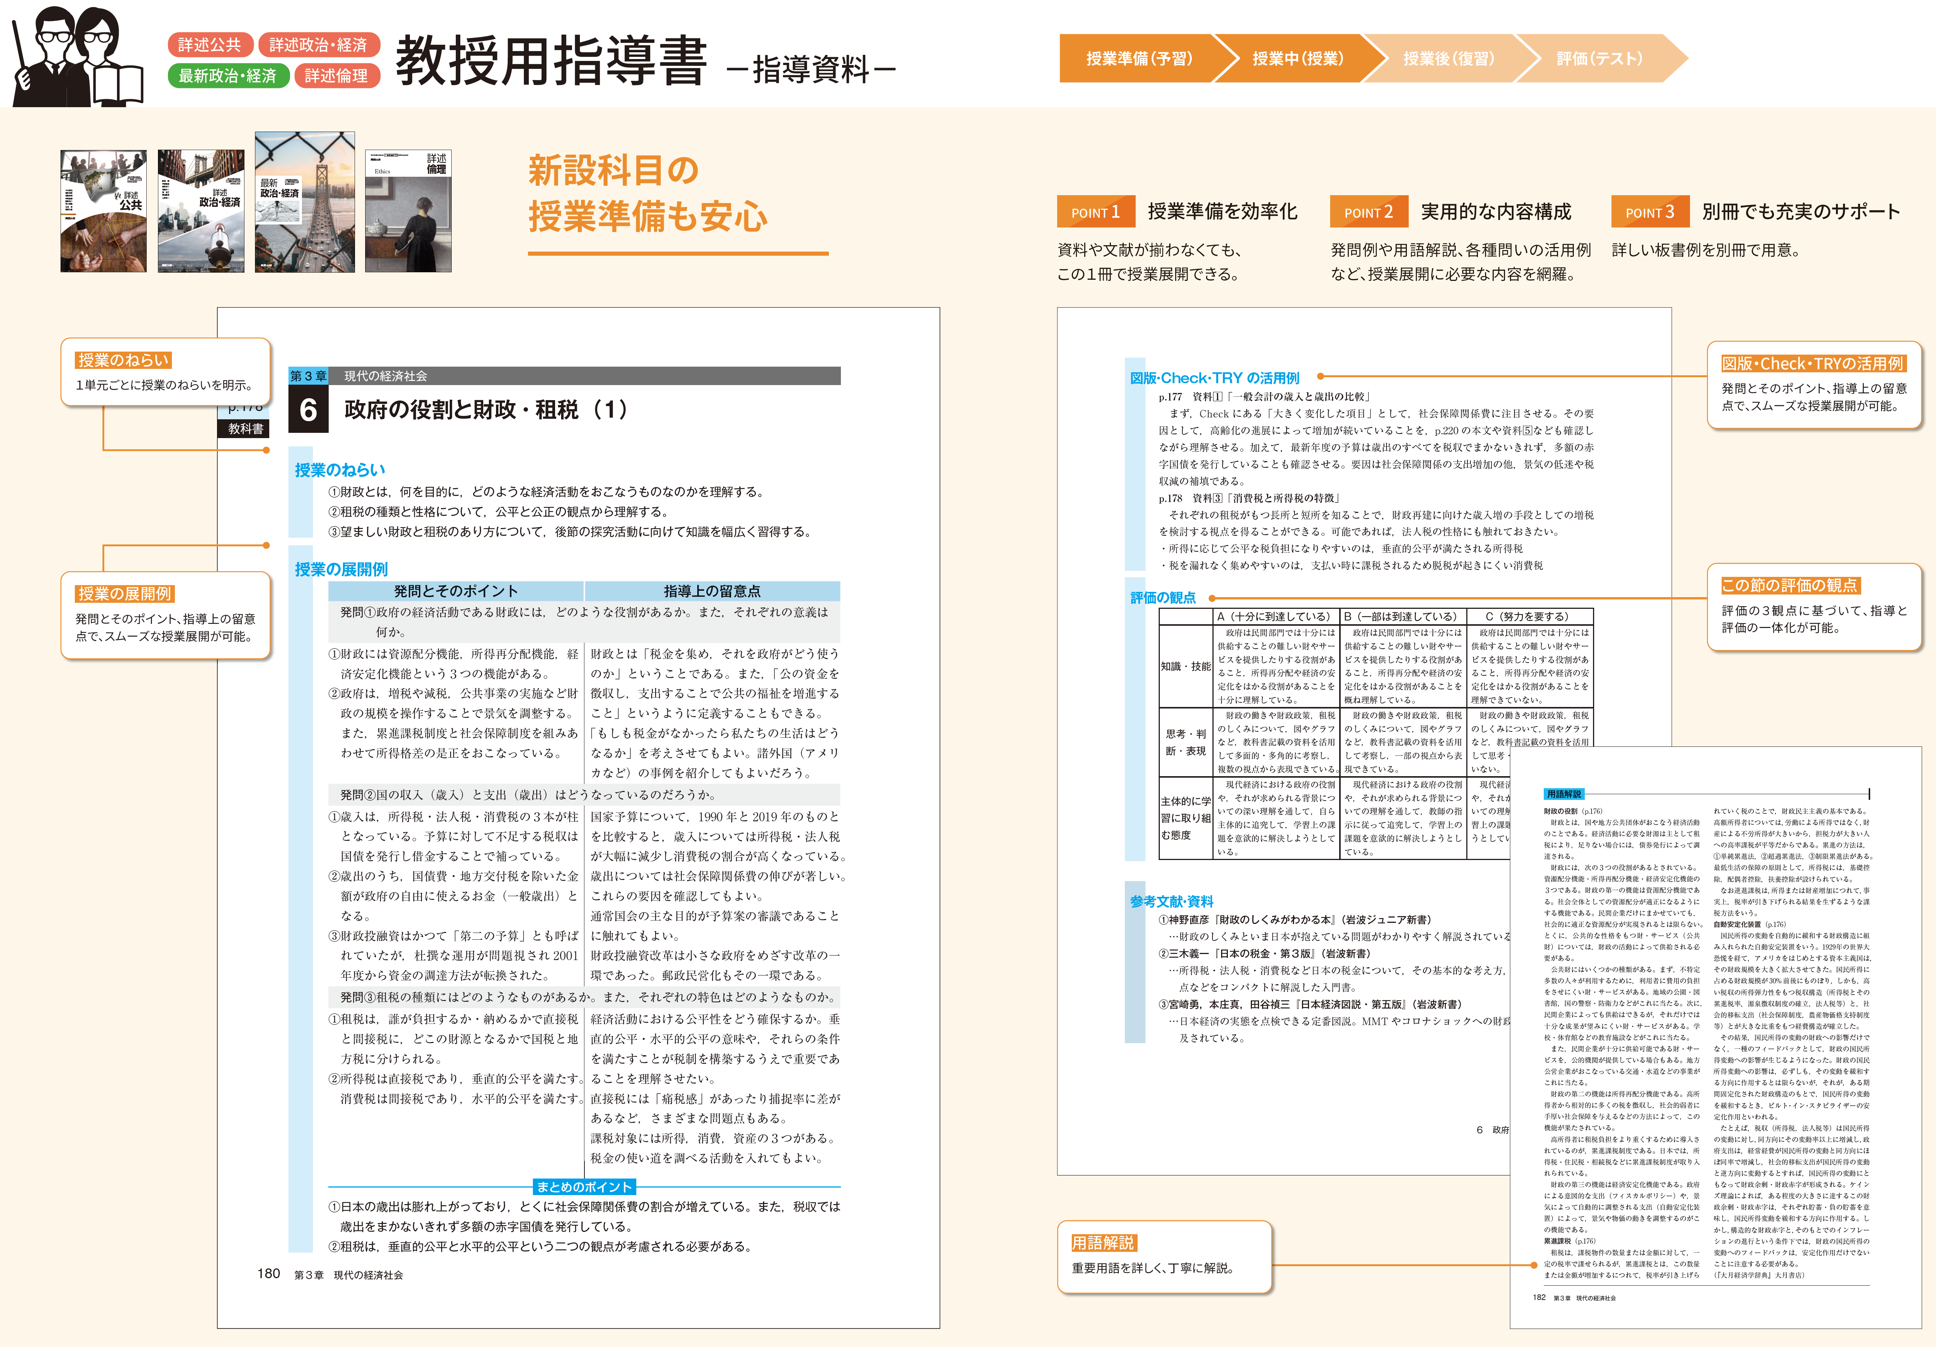Select the 詳述政治・経済 pill tag
This screenshot has width=1936, height=1347.
click(x=319, y=45)
